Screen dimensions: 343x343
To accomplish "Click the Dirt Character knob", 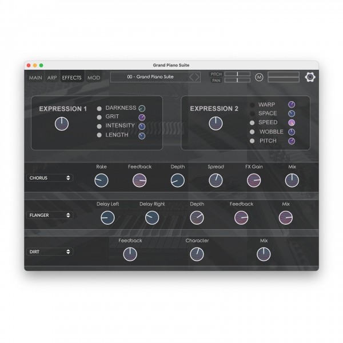I will click(197, 254).
